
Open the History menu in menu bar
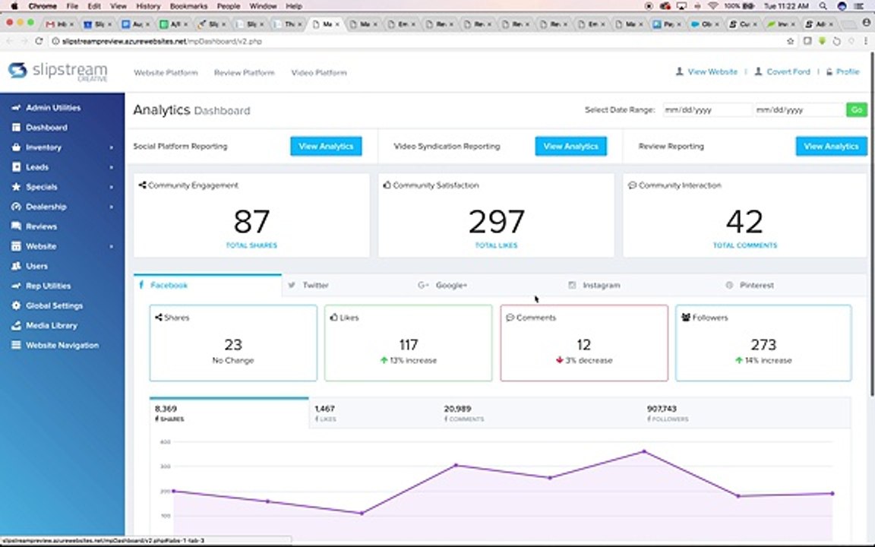tap(148, 6)
